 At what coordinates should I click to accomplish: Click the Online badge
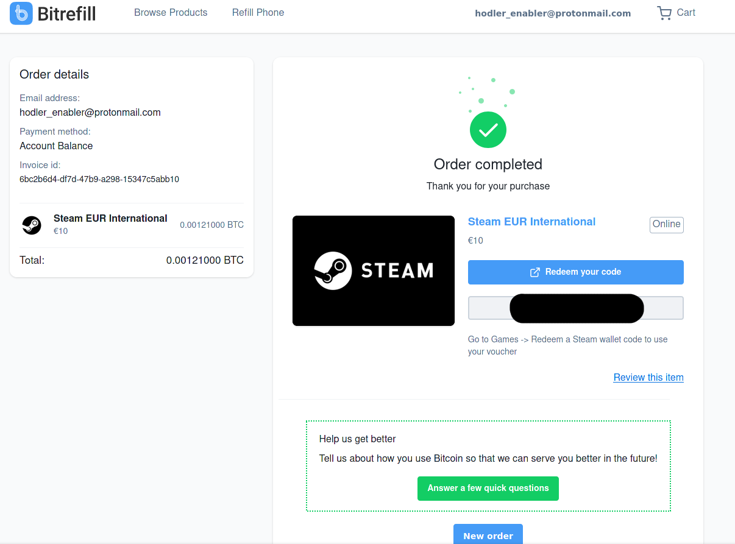point(667,224)
